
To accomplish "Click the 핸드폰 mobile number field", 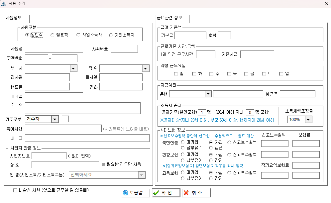I will tap(47, 87).
